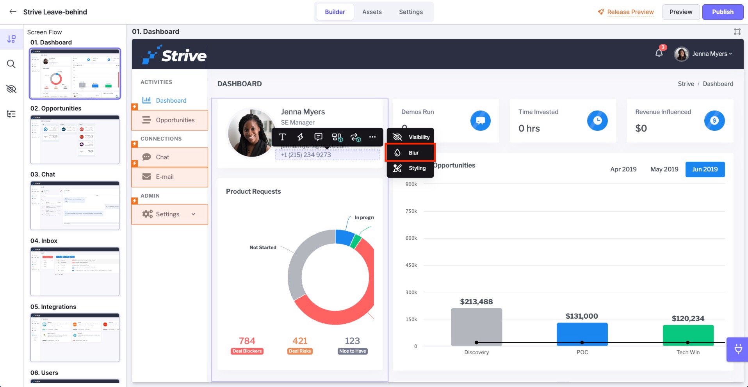Click the notification bell with badge 3

click(659, 53)
